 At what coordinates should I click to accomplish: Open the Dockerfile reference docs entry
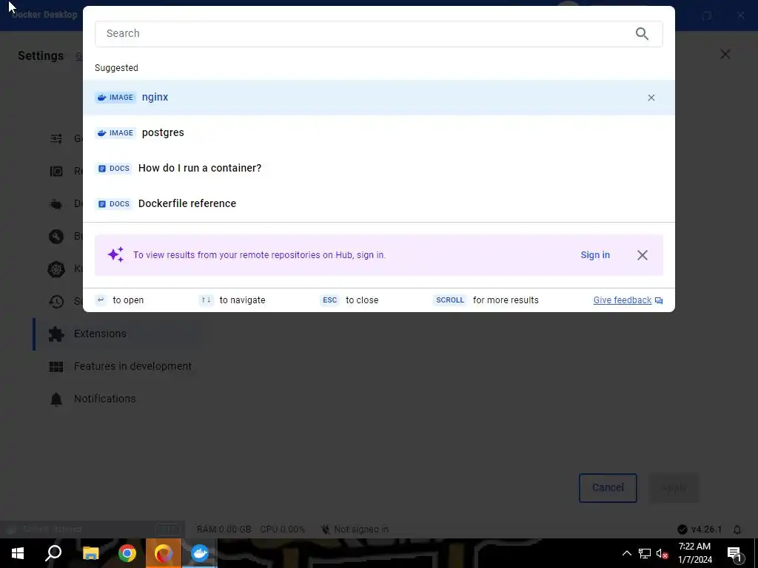(378, 204)
